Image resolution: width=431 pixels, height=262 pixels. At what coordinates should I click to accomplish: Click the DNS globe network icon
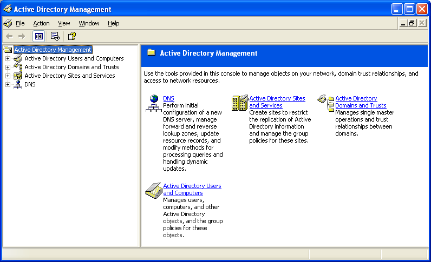pos(154,103)
